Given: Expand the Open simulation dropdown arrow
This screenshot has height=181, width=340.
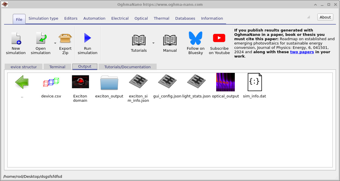Looking at the screenshot, I should point(55,43).
